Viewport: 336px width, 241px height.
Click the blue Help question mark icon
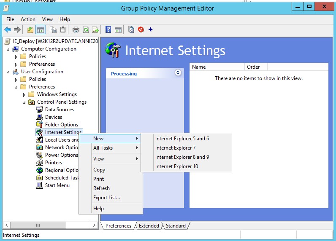tap(108, 29)
